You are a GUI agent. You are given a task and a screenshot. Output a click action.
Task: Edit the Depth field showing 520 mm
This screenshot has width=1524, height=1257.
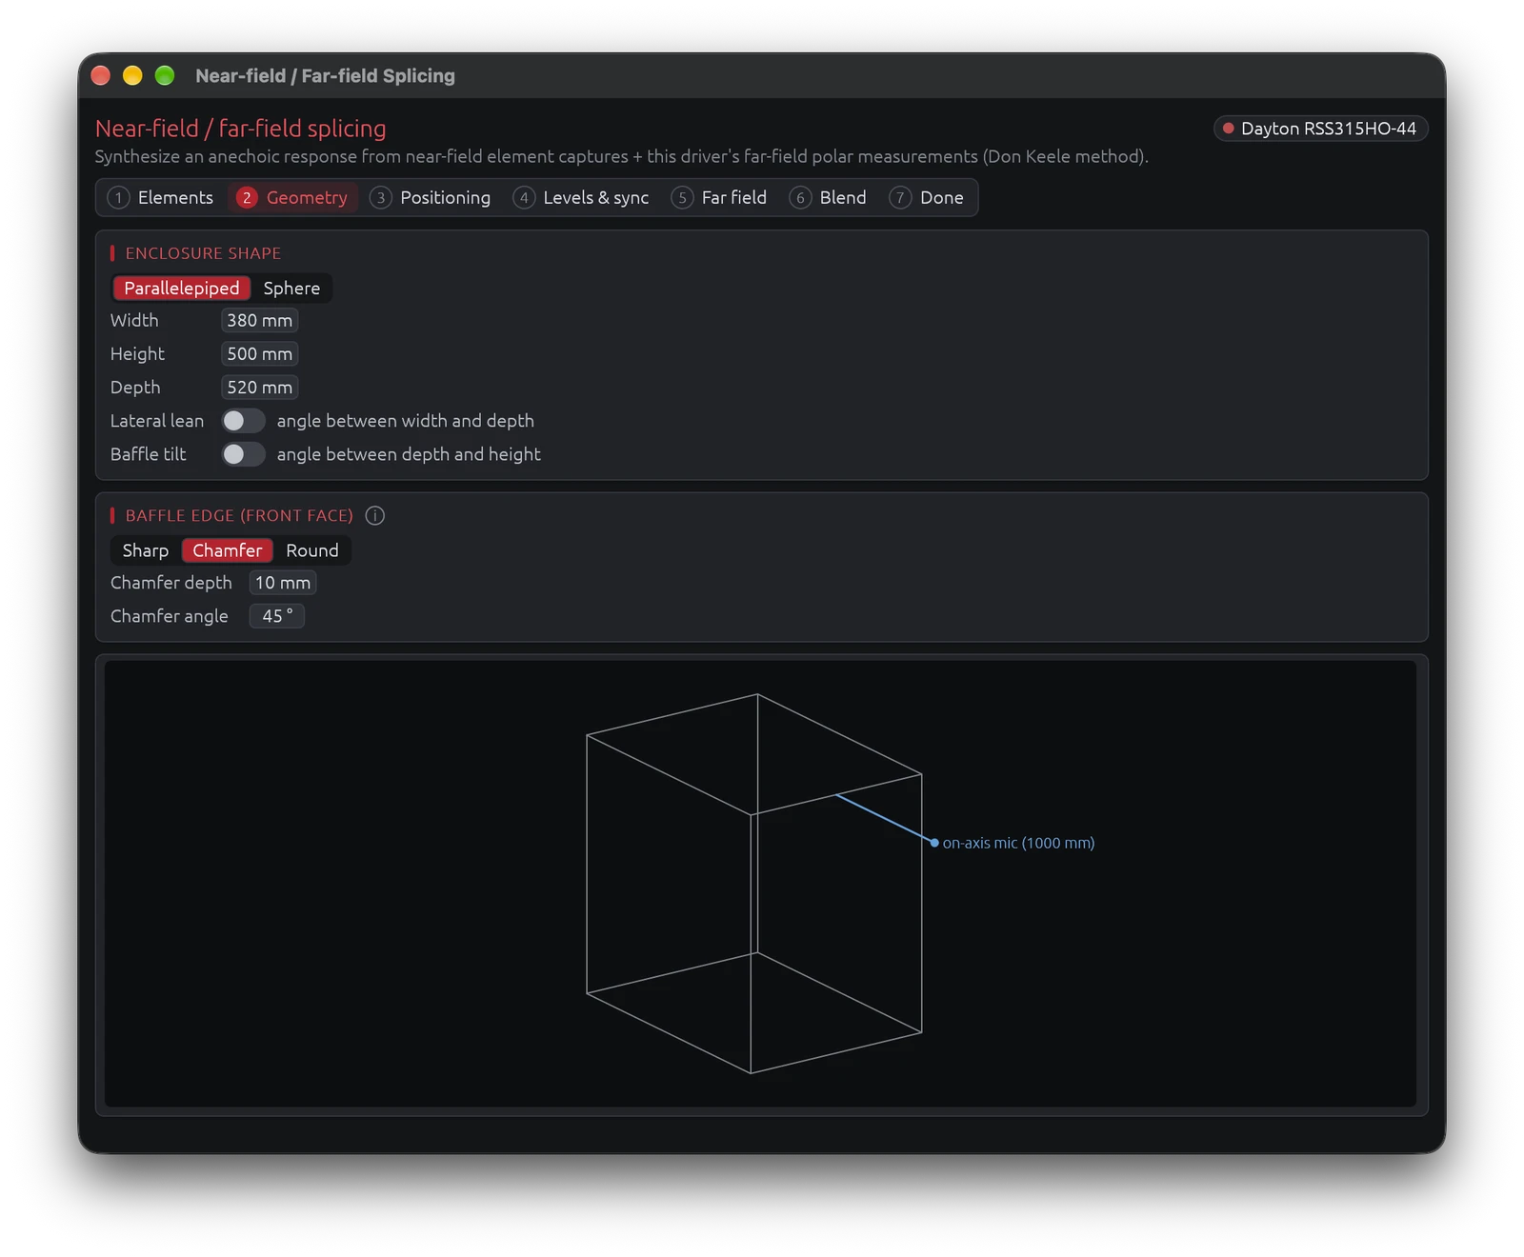point(259,388)
